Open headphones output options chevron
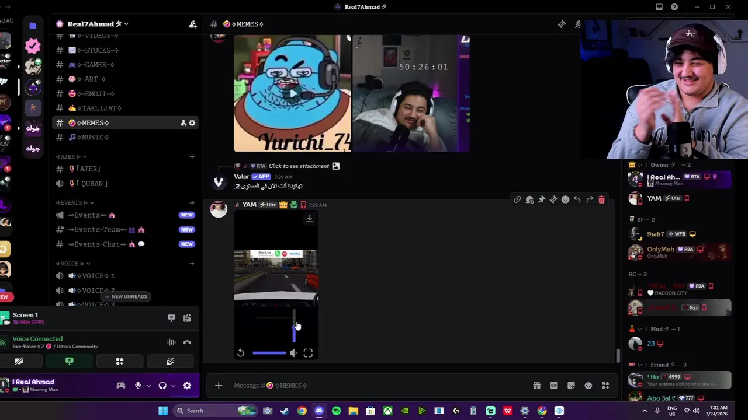Image resolution: width=748 pixels, height=420 pixels. [x=173, y=386]
